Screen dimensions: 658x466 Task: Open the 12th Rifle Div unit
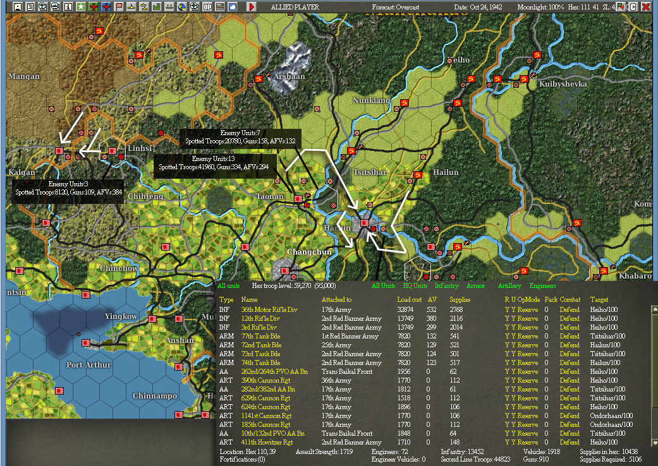point(260,318)
